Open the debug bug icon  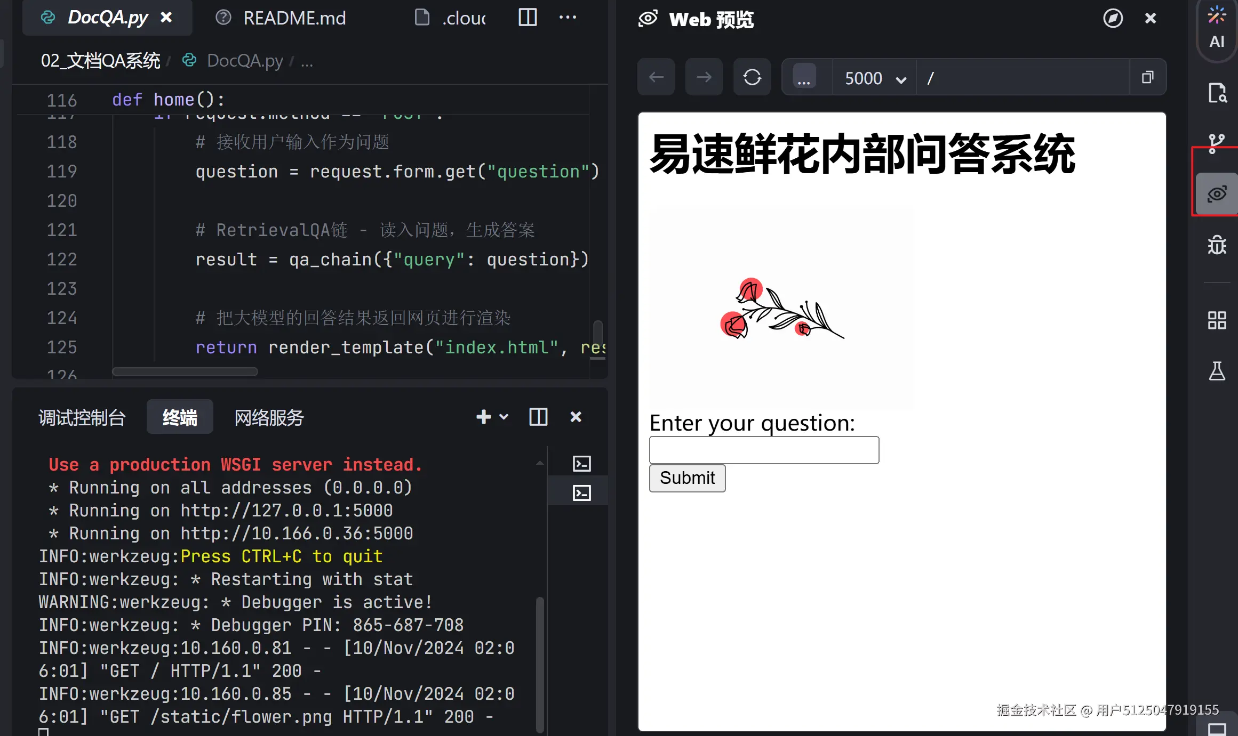pyautogui.click(x=1217, y=245)
